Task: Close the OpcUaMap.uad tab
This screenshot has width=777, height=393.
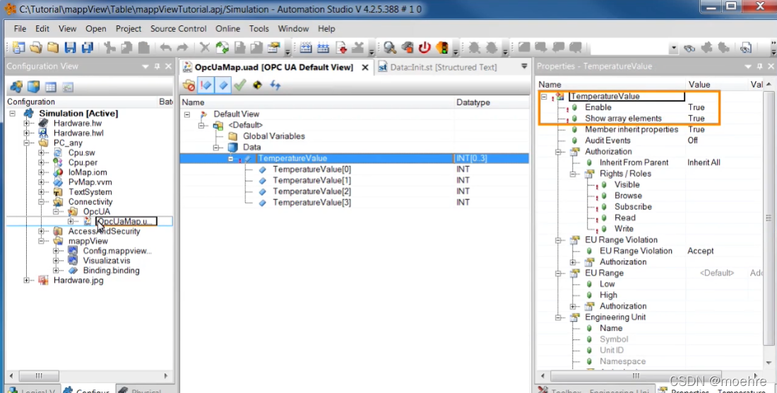Action: pyautogui.click(x=365, y=67)
